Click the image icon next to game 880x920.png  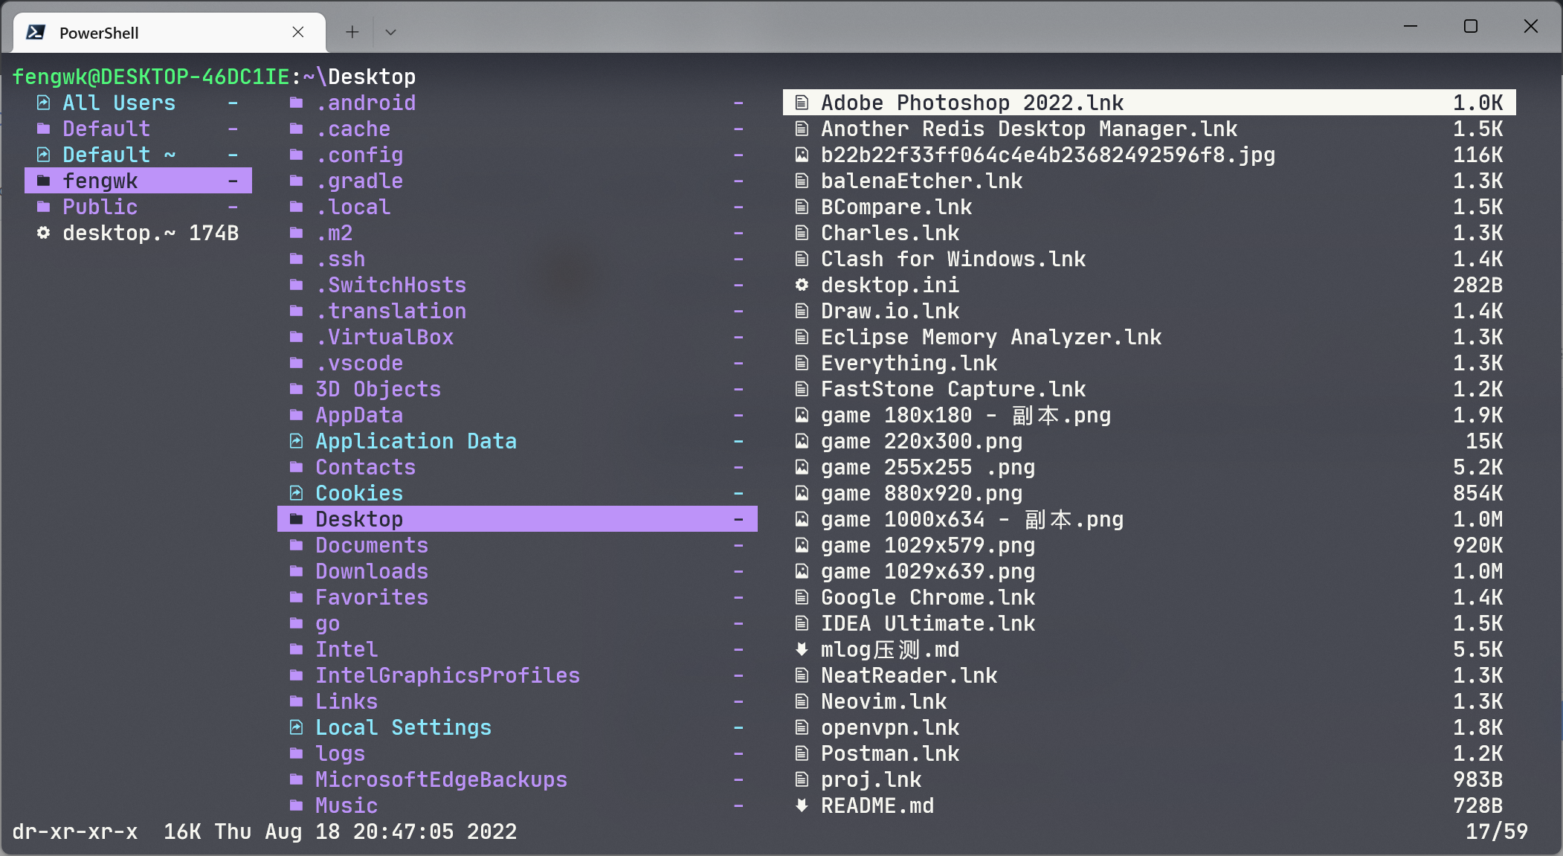802,493
